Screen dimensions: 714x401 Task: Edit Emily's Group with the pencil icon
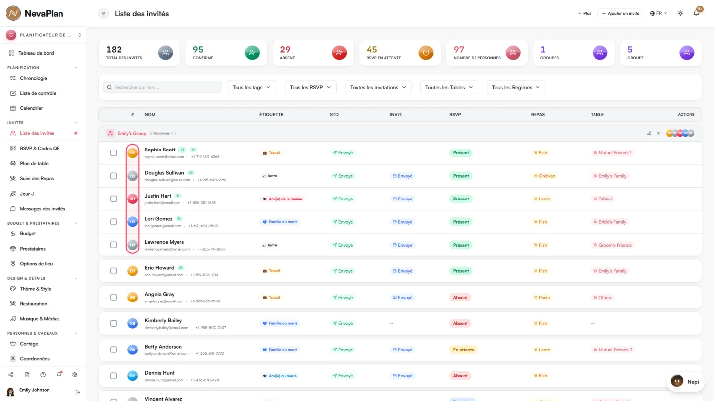pos(649,133)
